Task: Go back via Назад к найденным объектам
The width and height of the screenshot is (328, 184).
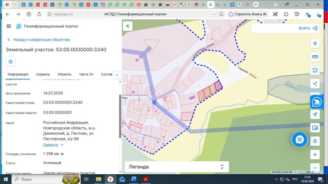Action: pyautogui.click(x=39, y=40)
